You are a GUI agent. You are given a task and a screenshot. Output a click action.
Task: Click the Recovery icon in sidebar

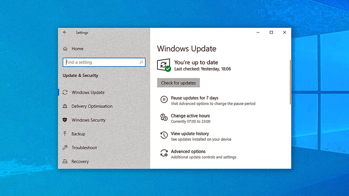[65, 161]
